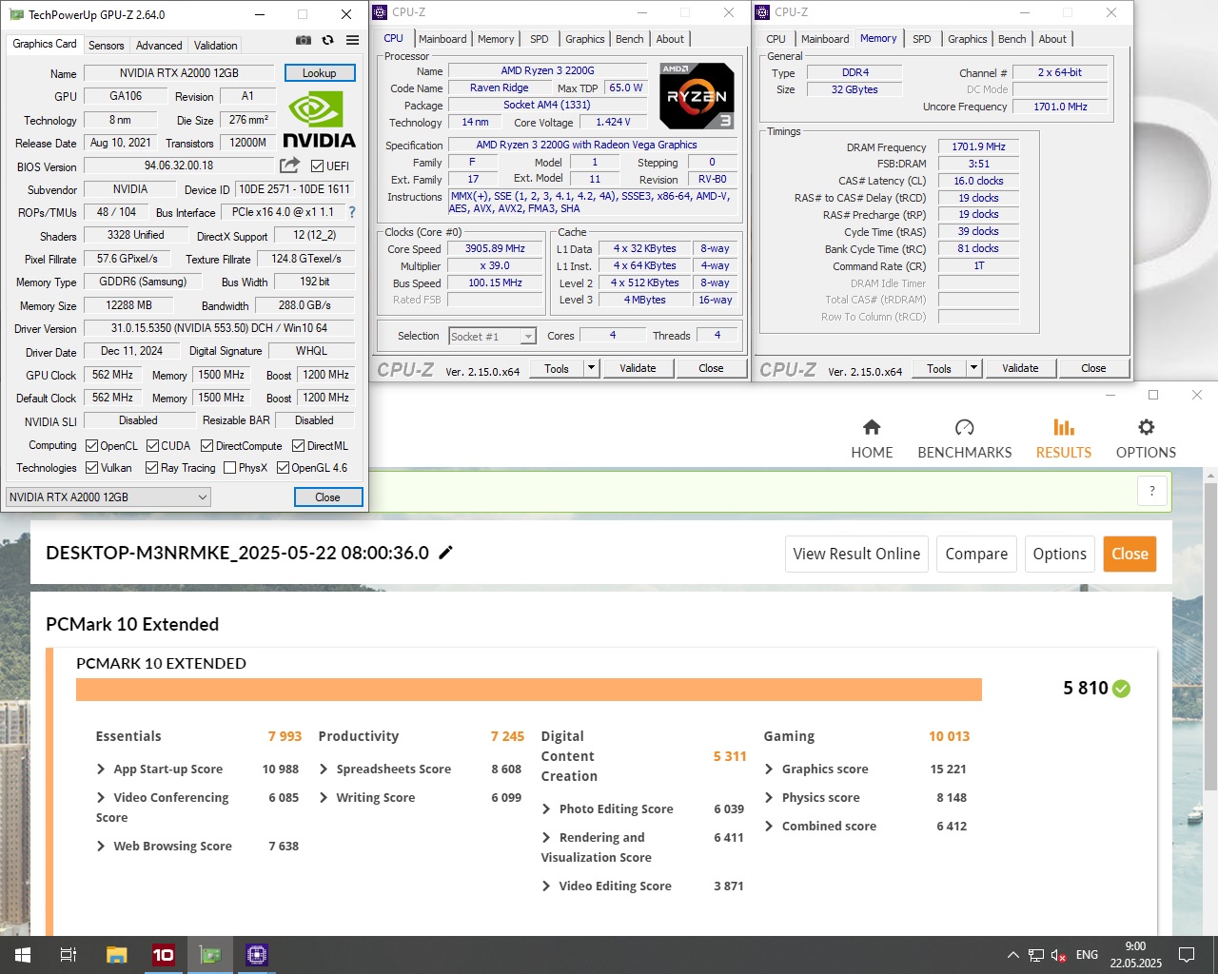Toggle the PhysX checkbox

229,467
